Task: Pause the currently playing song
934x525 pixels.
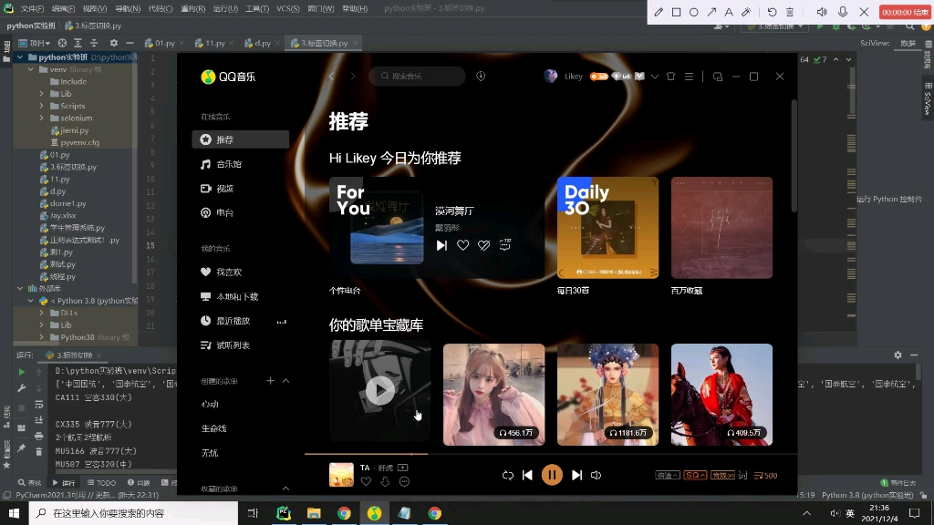Action: pyautogui.click(x=552, y=474)
